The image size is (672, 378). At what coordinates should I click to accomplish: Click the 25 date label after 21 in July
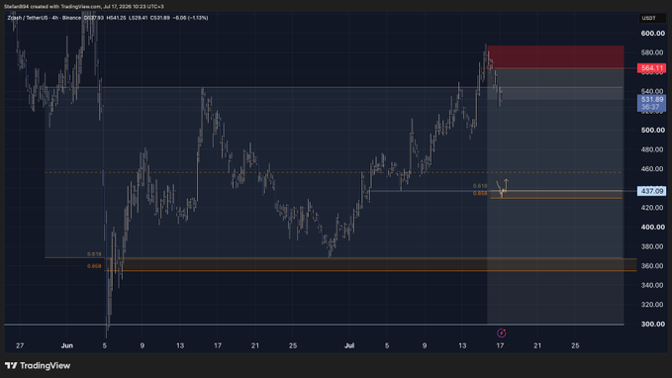[x=575, y=345]
